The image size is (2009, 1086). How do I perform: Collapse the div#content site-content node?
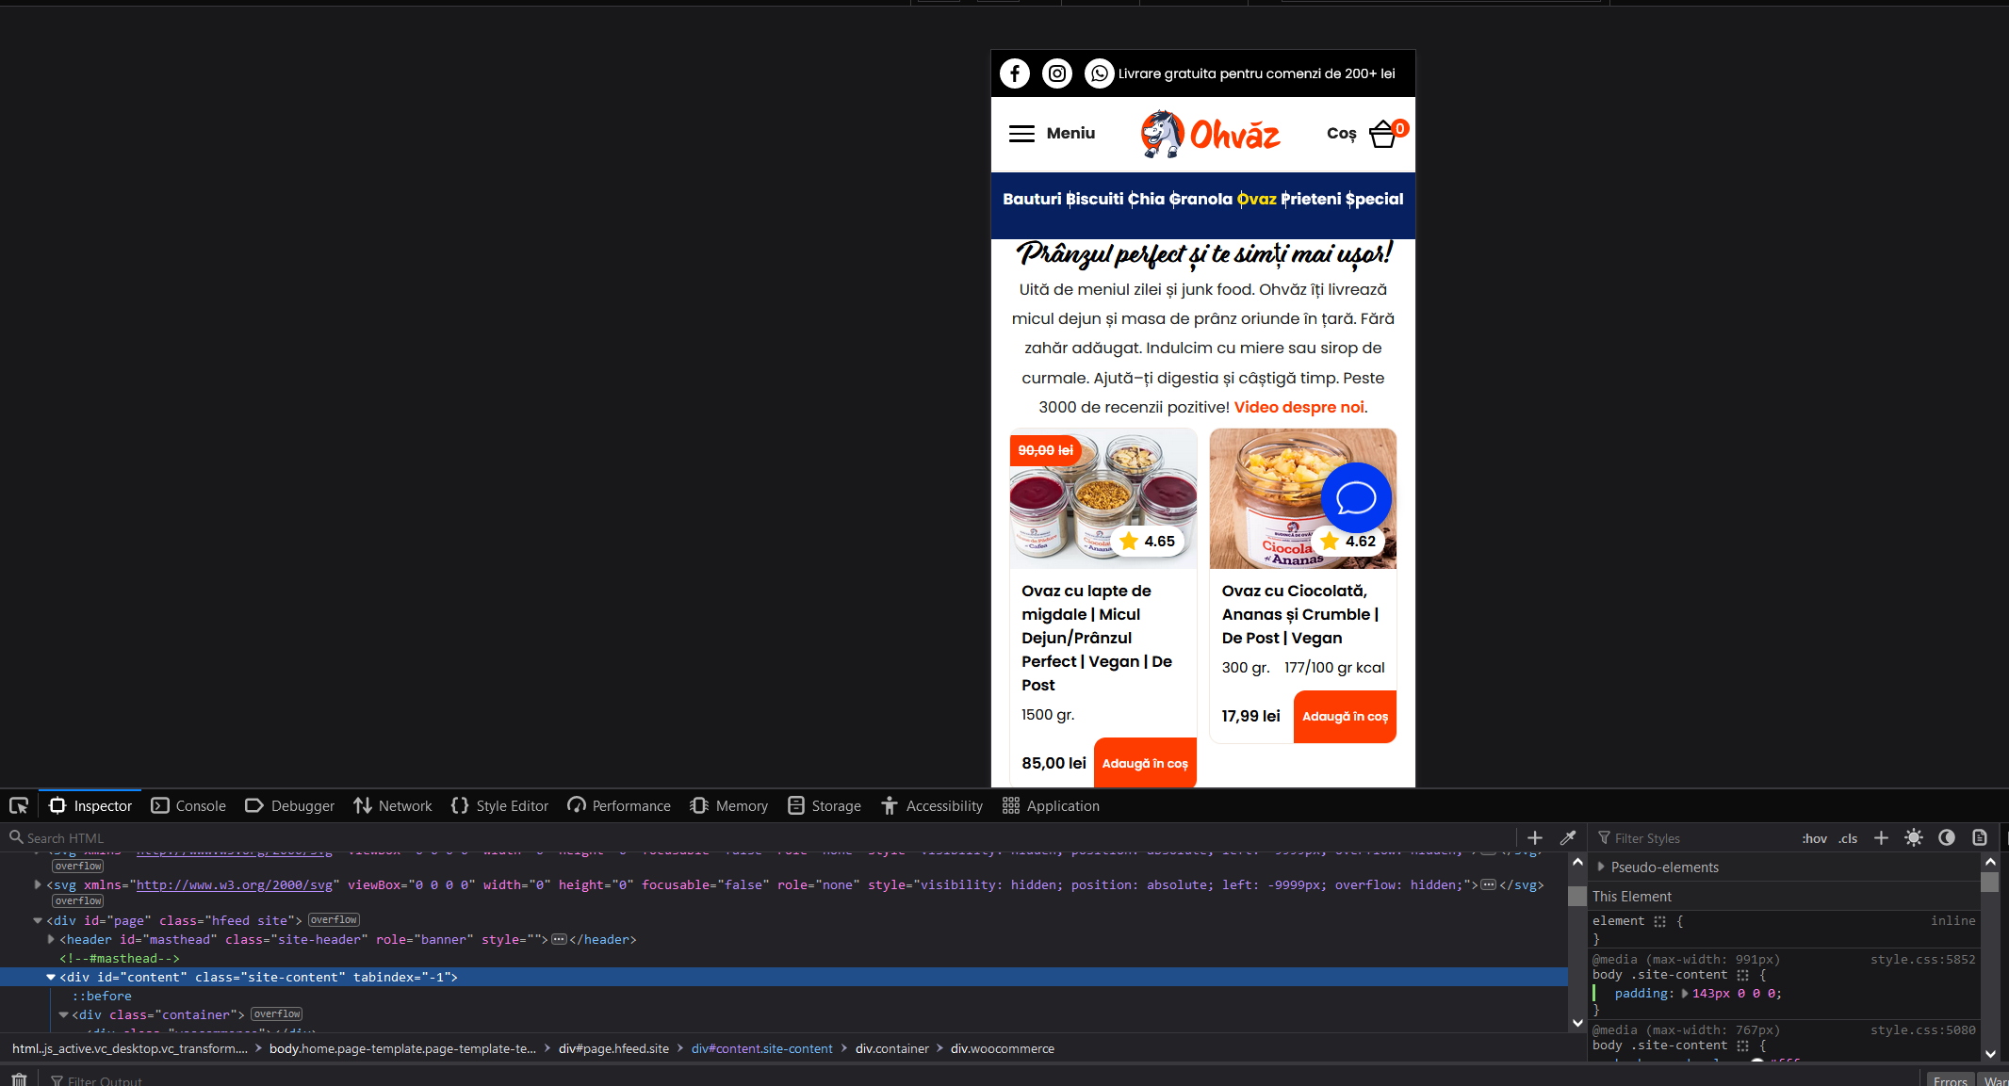click(x=51, y=977)
